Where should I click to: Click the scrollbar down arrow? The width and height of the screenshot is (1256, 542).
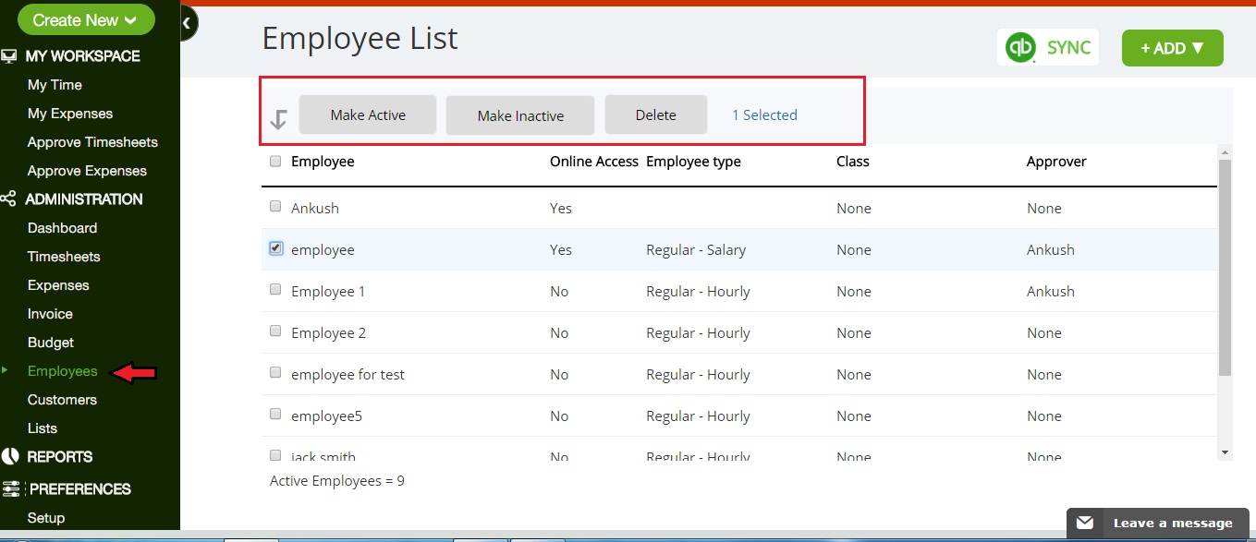click(1225, 452)
